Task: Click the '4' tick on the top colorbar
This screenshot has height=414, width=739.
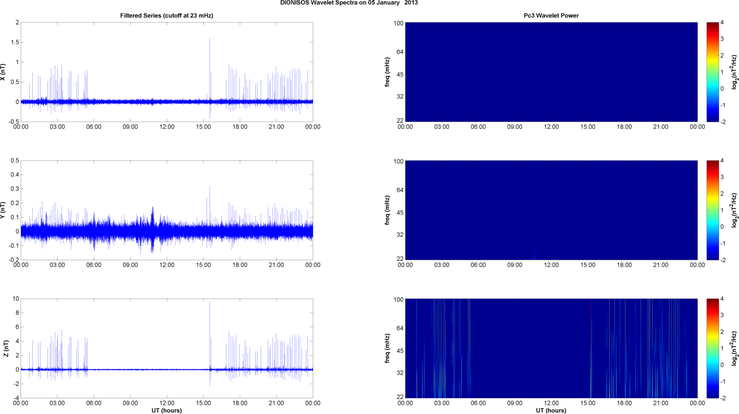Action: [x=722, y=23]
